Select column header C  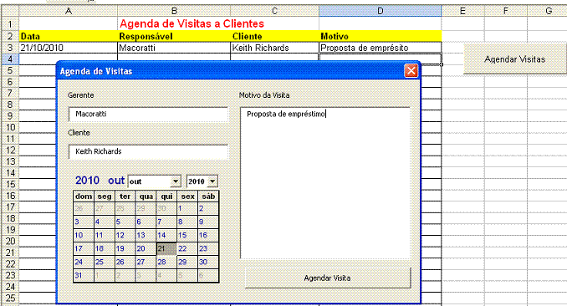coord(275,11)
